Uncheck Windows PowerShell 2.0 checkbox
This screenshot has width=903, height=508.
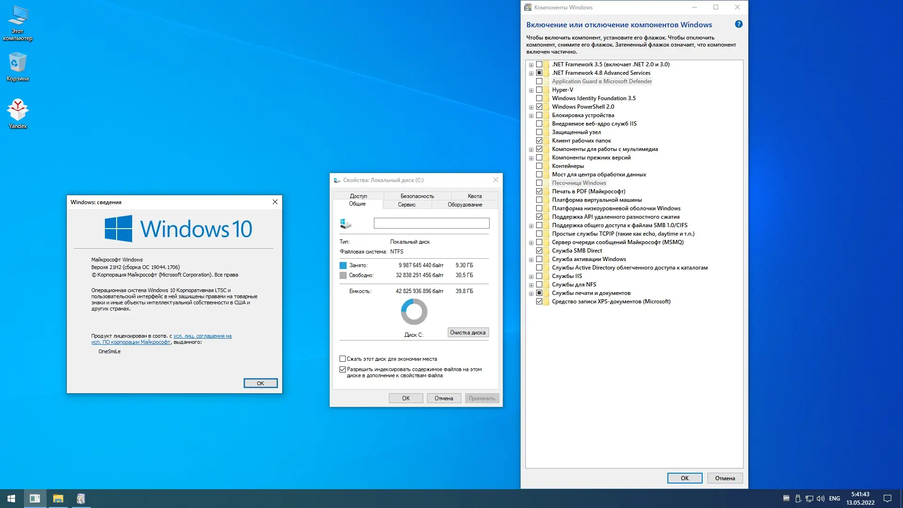point(539,107)
